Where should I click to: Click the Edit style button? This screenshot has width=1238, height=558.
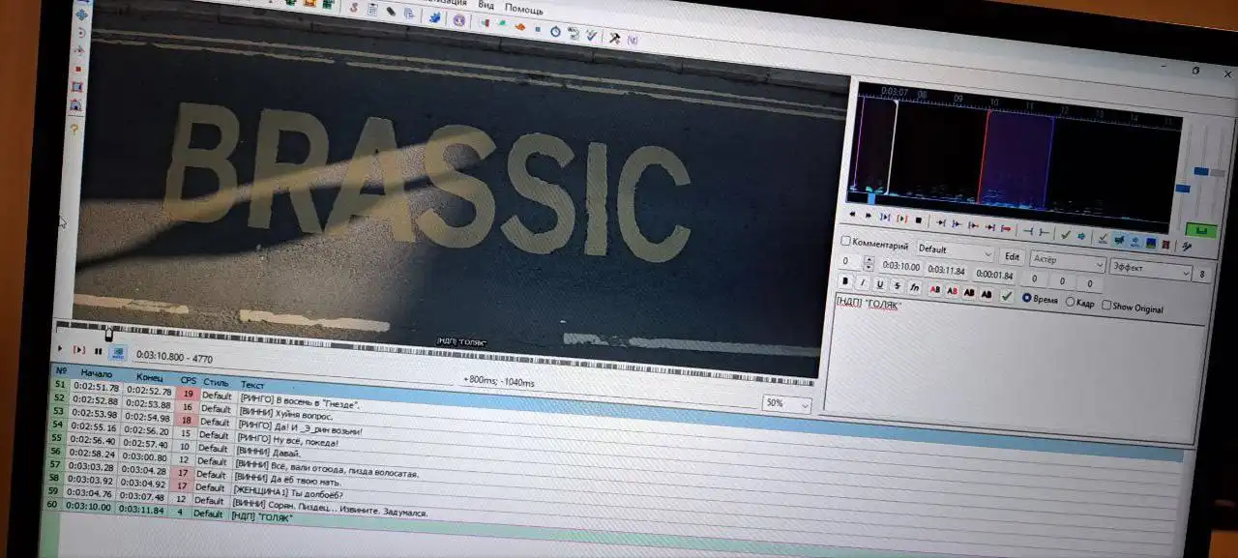[1013, 257]
